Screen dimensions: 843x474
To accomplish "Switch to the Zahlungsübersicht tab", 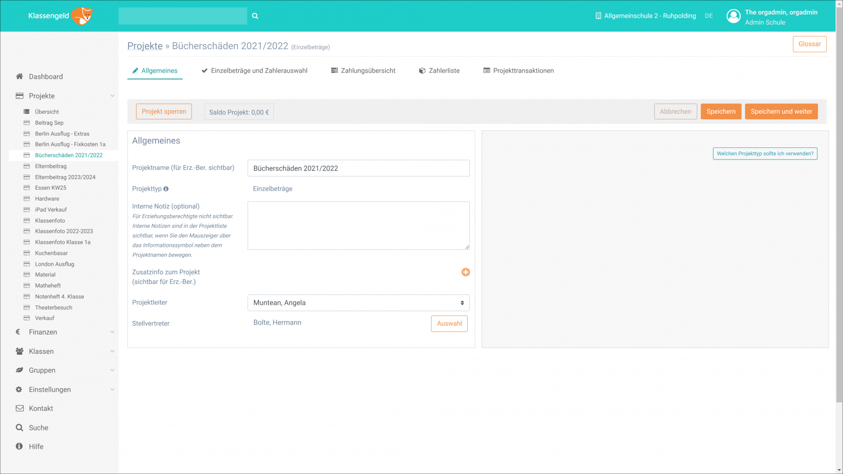I will [363, 71].
